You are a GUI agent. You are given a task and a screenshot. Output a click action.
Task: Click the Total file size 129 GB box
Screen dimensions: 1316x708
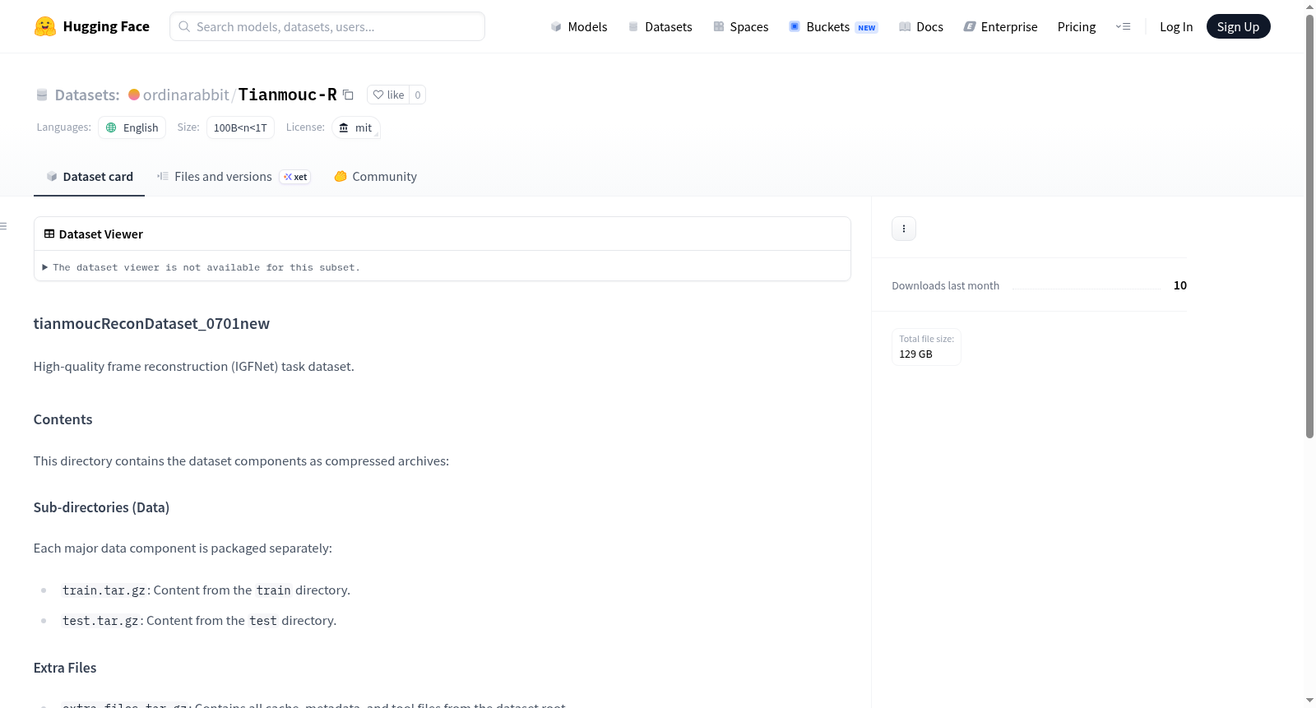pyautogui.click(x=927, y=346)
